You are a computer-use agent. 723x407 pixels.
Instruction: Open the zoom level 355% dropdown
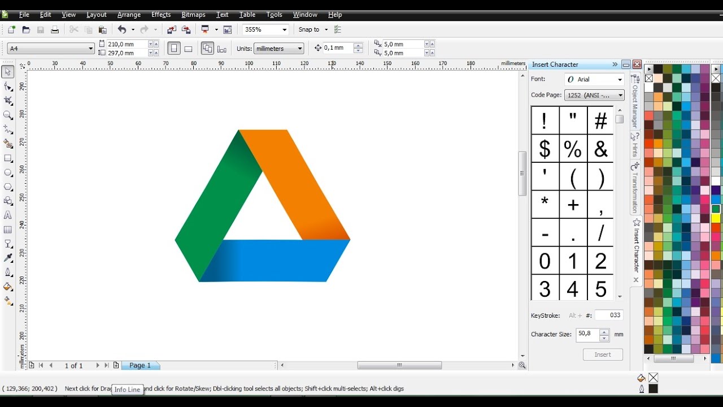285,29
